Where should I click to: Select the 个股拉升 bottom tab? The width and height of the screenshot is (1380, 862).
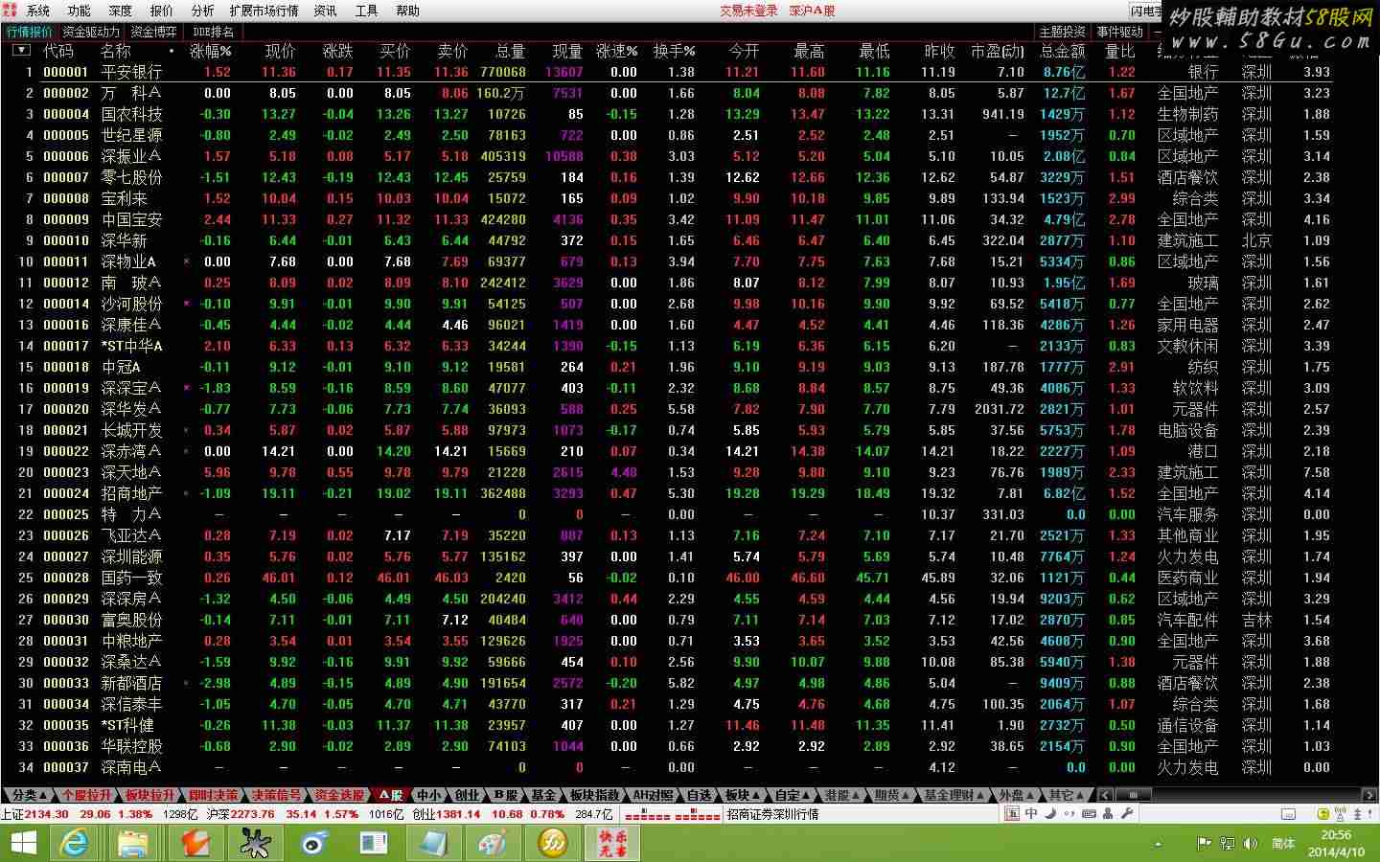click(x=87, y=795)
